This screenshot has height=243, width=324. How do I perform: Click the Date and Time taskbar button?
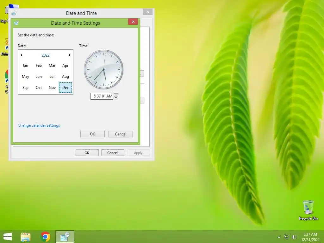pyautogui.click(x=65, y=237)
